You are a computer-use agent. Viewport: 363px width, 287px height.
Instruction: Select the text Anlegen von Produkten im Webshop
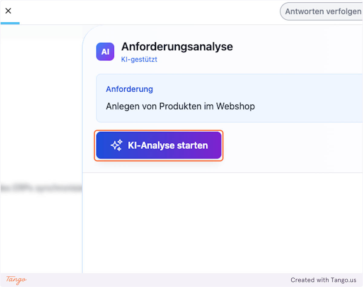click(x=180, y=106)
